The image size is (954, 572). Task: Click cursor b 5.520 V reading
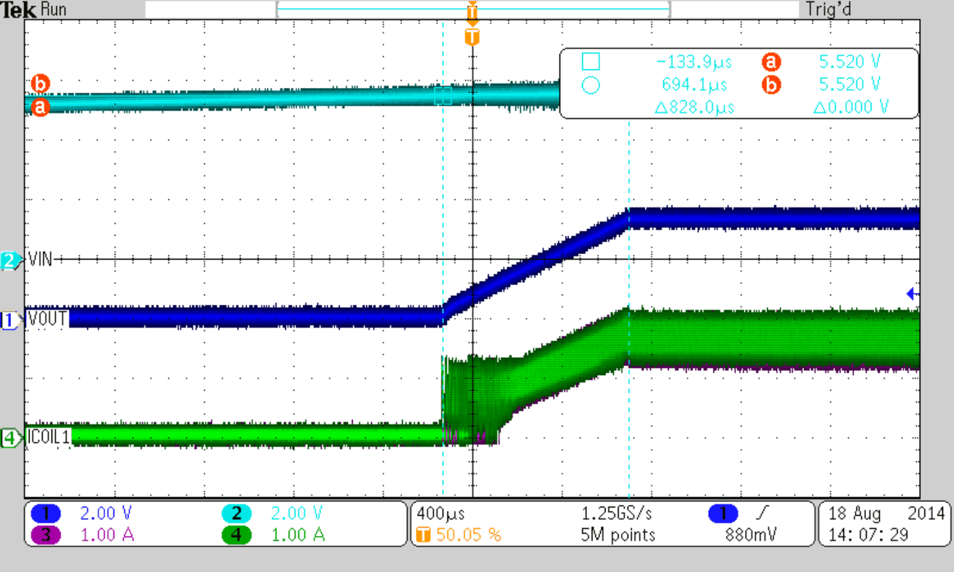coord(850,85)
